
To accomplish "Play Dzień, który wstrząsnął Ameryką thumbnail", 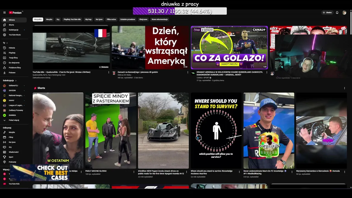I will click(150, 48).
